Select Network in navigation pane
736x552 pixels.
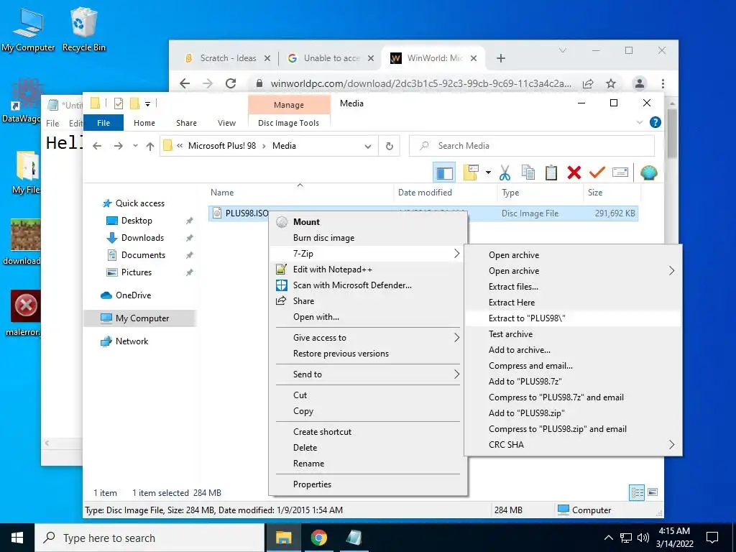(x=132, y=341)
